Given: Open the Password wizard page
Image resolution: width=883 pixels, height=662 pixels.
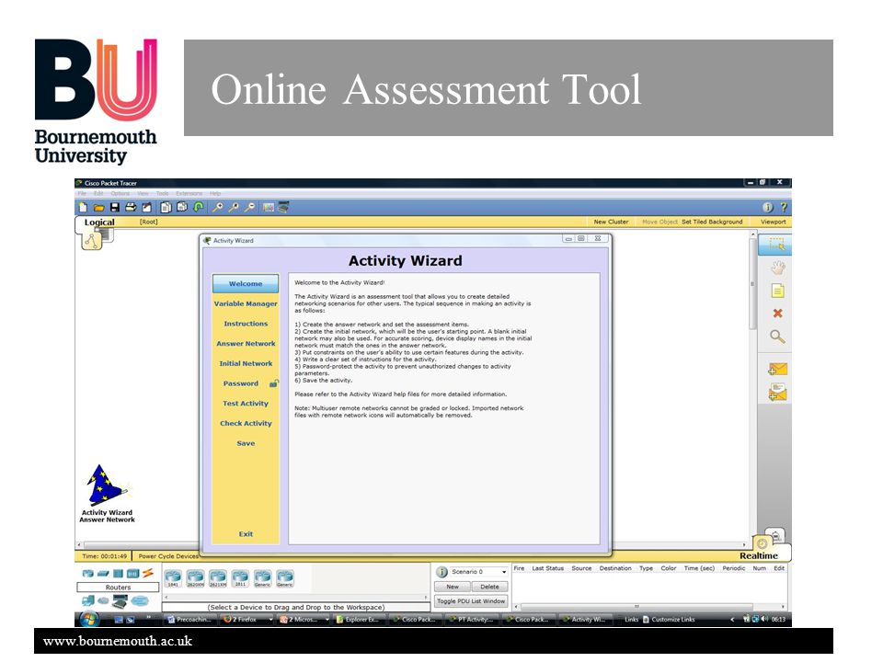Looking at the screenshot, I should point(241,383).
